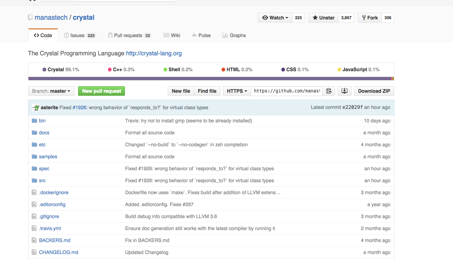The width and height of the screenshot is (453, 260).
Task: Click the Shell 0.2% language stat
Action: pos(178,69)
